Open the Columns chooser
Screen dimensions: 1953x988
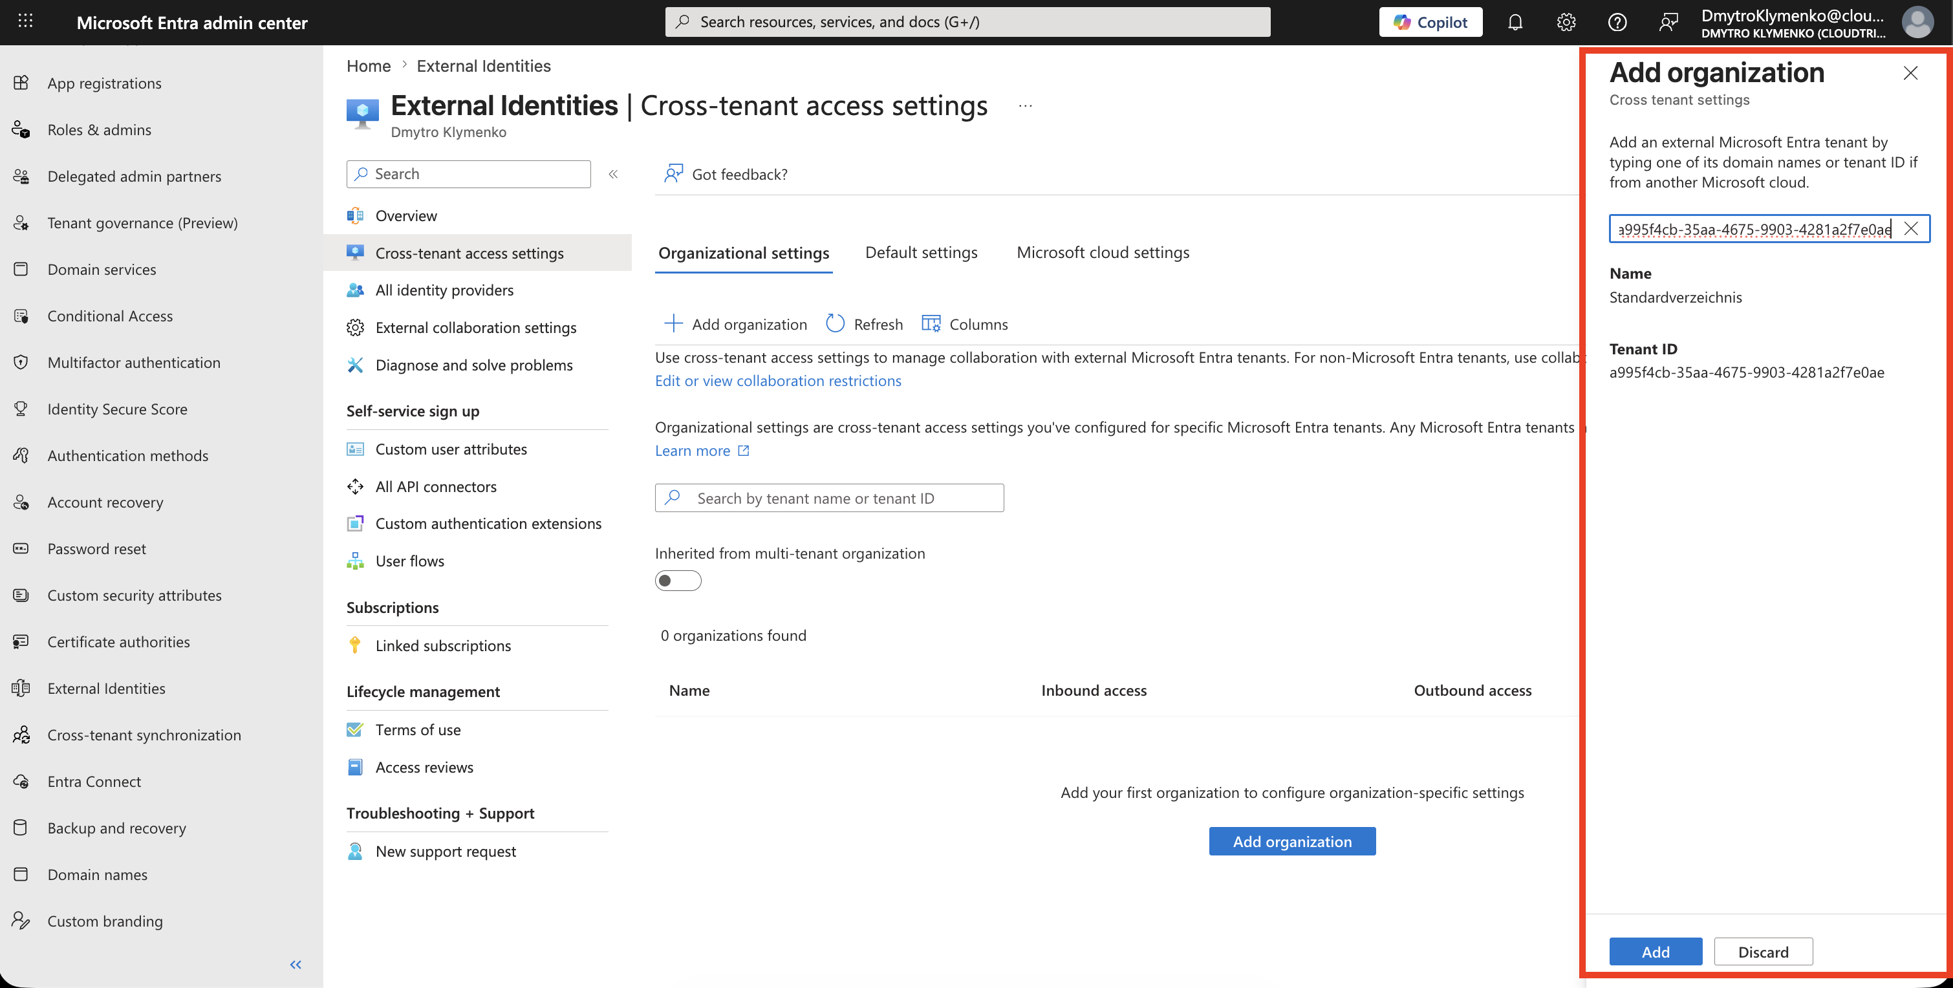pyautogui.click(x=964, y=324)
